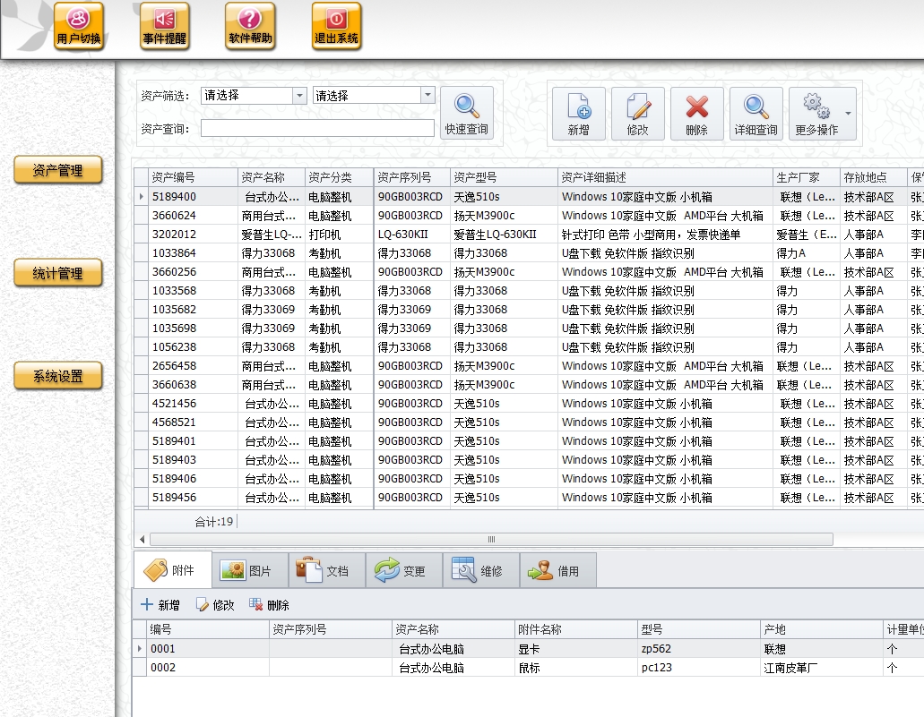Open 软件帮助 software help

click(250, 25)
